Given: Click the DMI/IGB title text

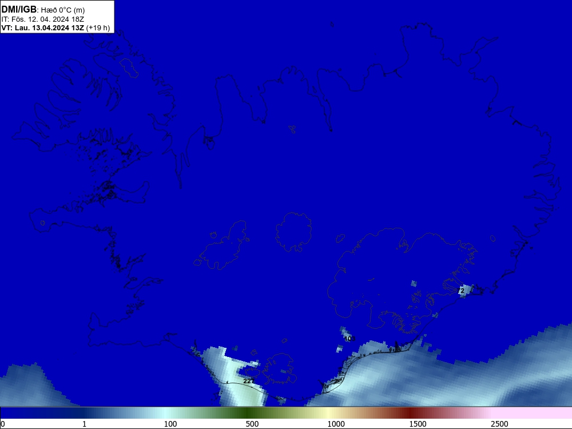Looking at the screenshot, I should pos(19,10).
